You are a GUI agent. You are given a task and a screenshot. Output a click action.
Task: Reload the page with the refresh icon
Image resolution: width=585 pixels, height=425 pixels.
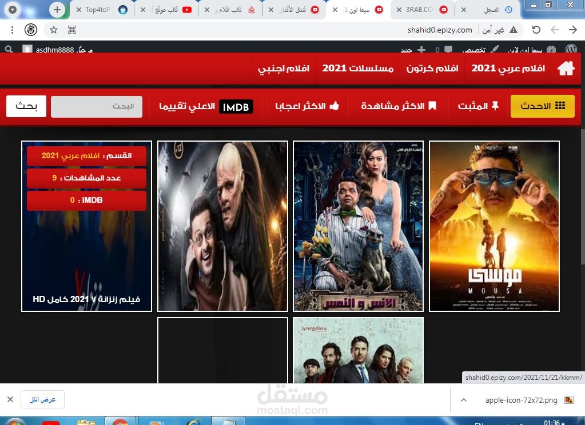[536, 30]
